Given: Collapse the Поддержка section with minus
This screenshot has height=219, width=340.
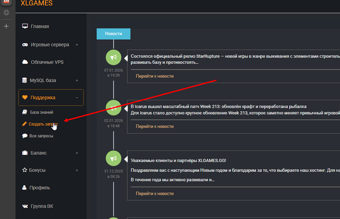Looking at the screenshot, I should click(x=77, y=97).
